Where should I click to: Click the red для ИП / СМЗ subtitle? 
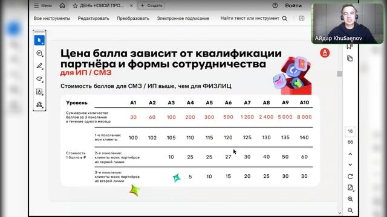(x=86, y=73)
